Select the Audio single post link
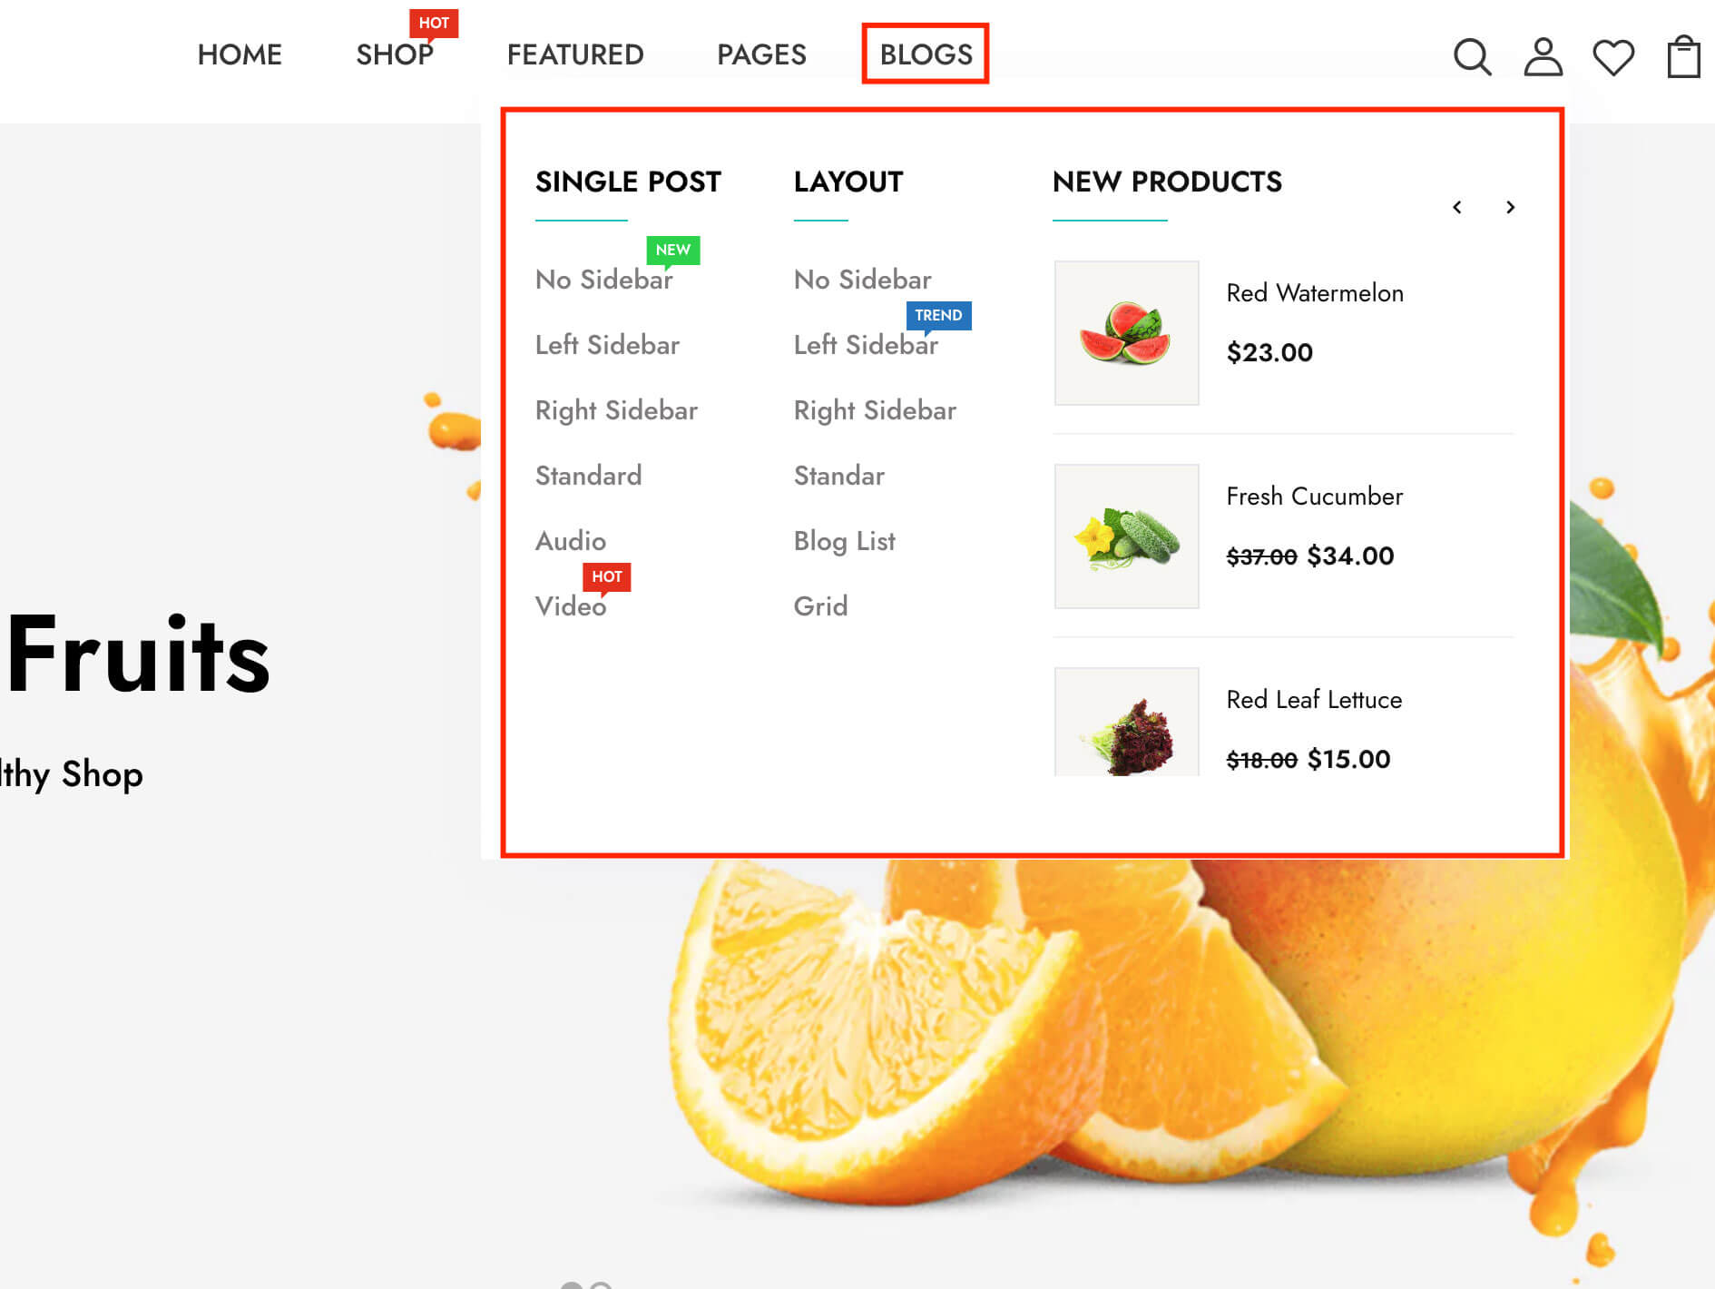Screen dimensions: 1715x1289 [571, 541]
